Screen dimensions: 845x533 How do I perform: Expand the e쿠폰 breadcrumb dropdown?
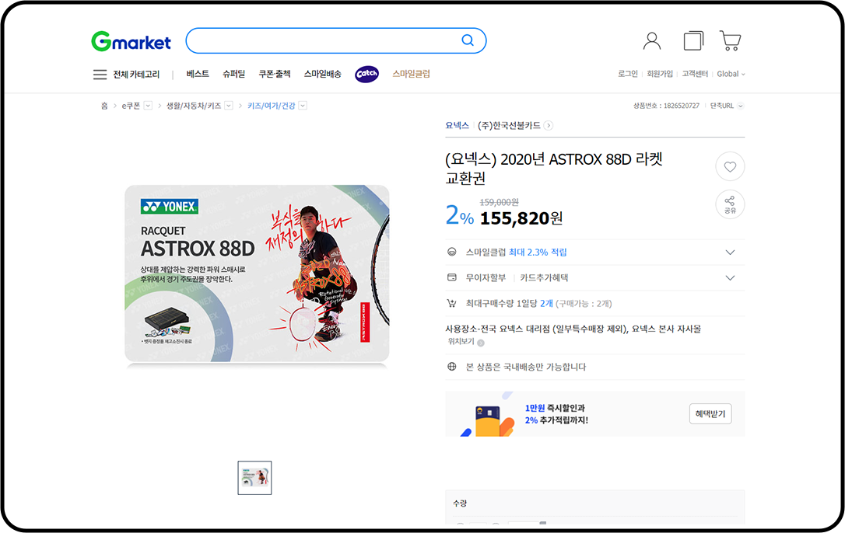[x=148, y=106]
